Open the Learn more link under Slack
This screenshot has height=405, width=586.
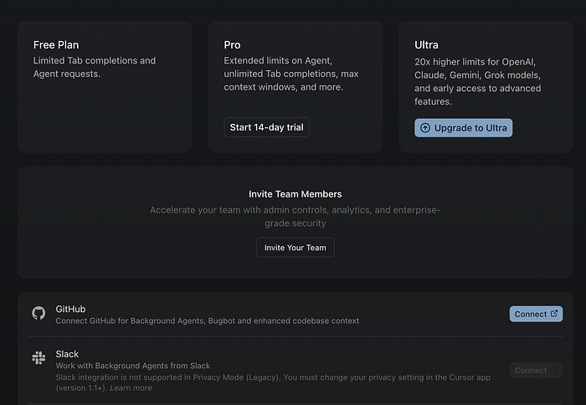[x=131, y=388]
